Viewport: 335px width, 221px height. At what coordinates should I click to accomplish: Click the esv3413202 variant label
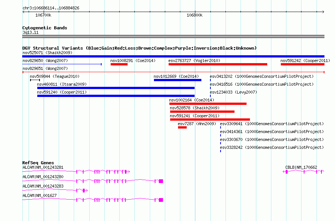point(262,76)
